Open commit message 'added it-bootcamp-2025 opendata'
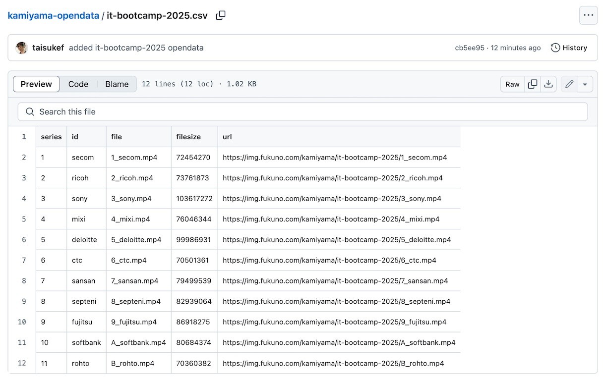Screen dimensions: 605x382 (x=136, y=48)
